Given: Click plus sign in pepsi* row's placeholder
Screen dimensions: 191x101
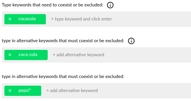Looking at the screenshot, I should (48, 91).
